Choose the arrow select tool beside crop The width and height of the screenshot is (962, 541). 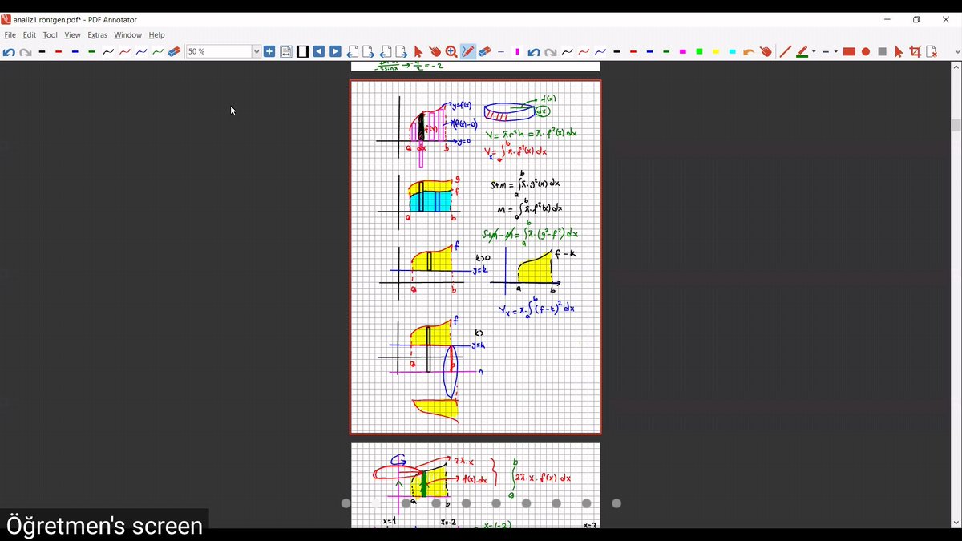[899, 52]
